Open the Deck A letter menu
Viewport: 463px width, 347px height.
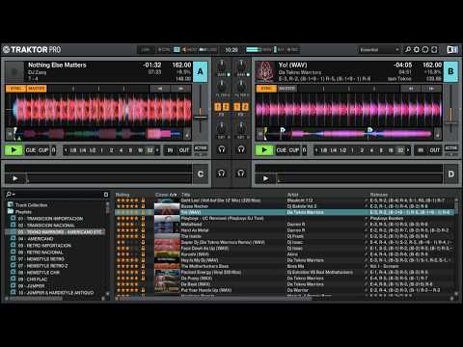coord(200,71)
